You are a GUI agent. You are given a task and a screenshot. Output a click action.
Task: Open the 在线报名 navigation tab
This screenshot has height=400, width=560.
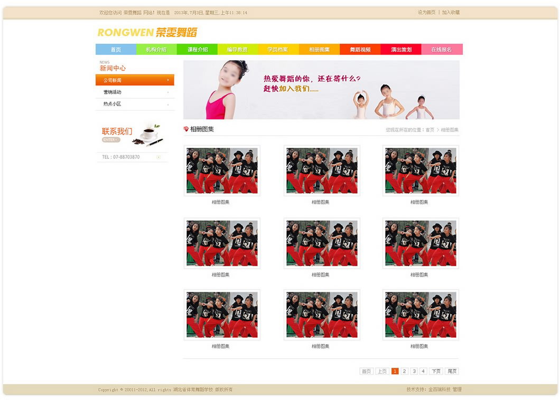[442, 49]
